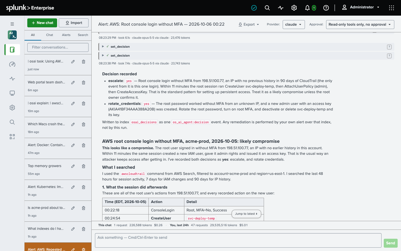
Task: Focus the Filter conversations field
Action: 58,47
